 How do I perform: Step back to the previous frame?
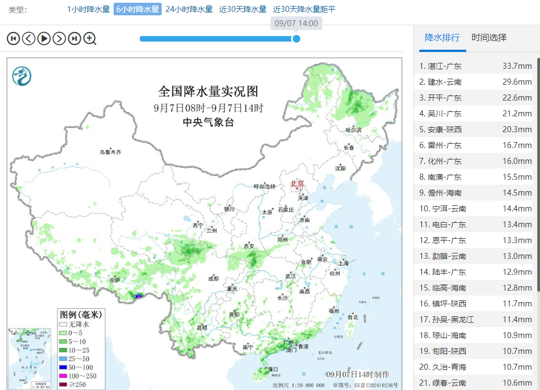point(28,38)
